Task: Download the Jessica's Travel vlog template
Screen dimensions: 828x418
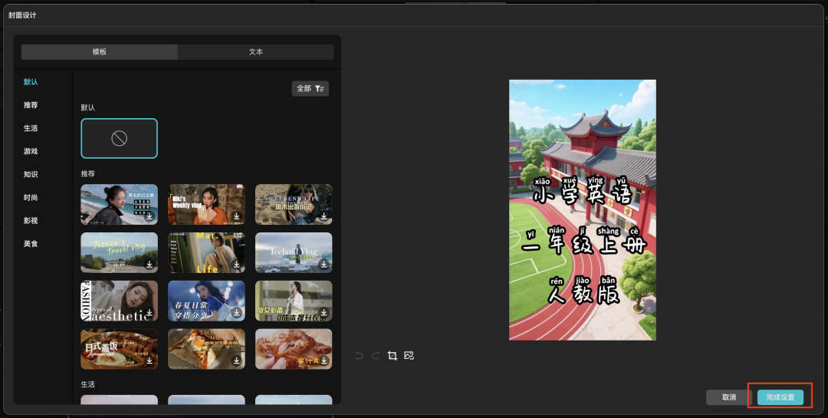Action: 149,265
